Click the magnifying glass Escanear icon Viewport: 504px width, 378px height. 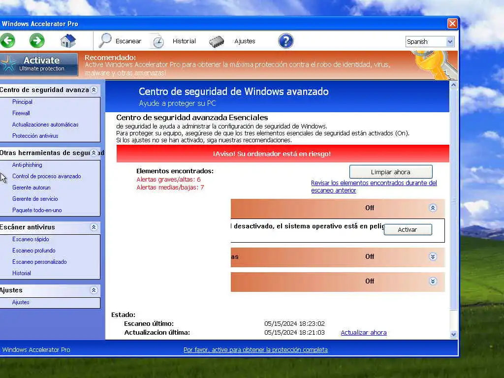click(105, 40)
